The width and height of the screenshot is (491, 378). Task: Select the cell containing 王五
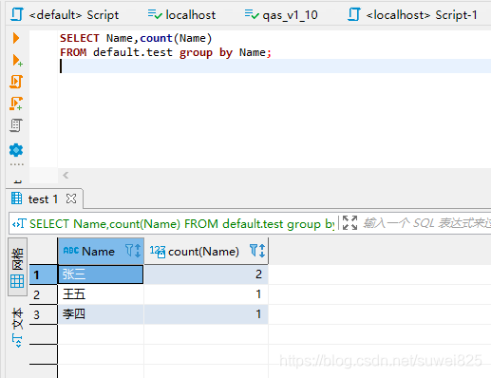[101, 294]
